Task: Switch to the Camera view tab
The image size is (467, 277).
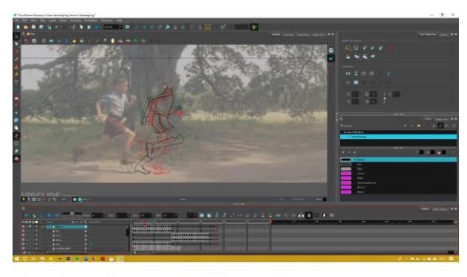Action: coord(276,35)
